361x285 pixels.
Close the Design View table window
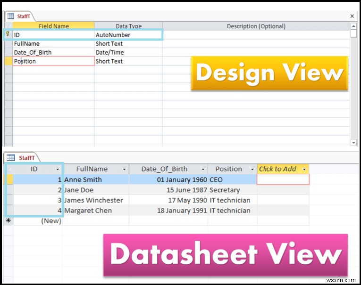click(352, 16)
